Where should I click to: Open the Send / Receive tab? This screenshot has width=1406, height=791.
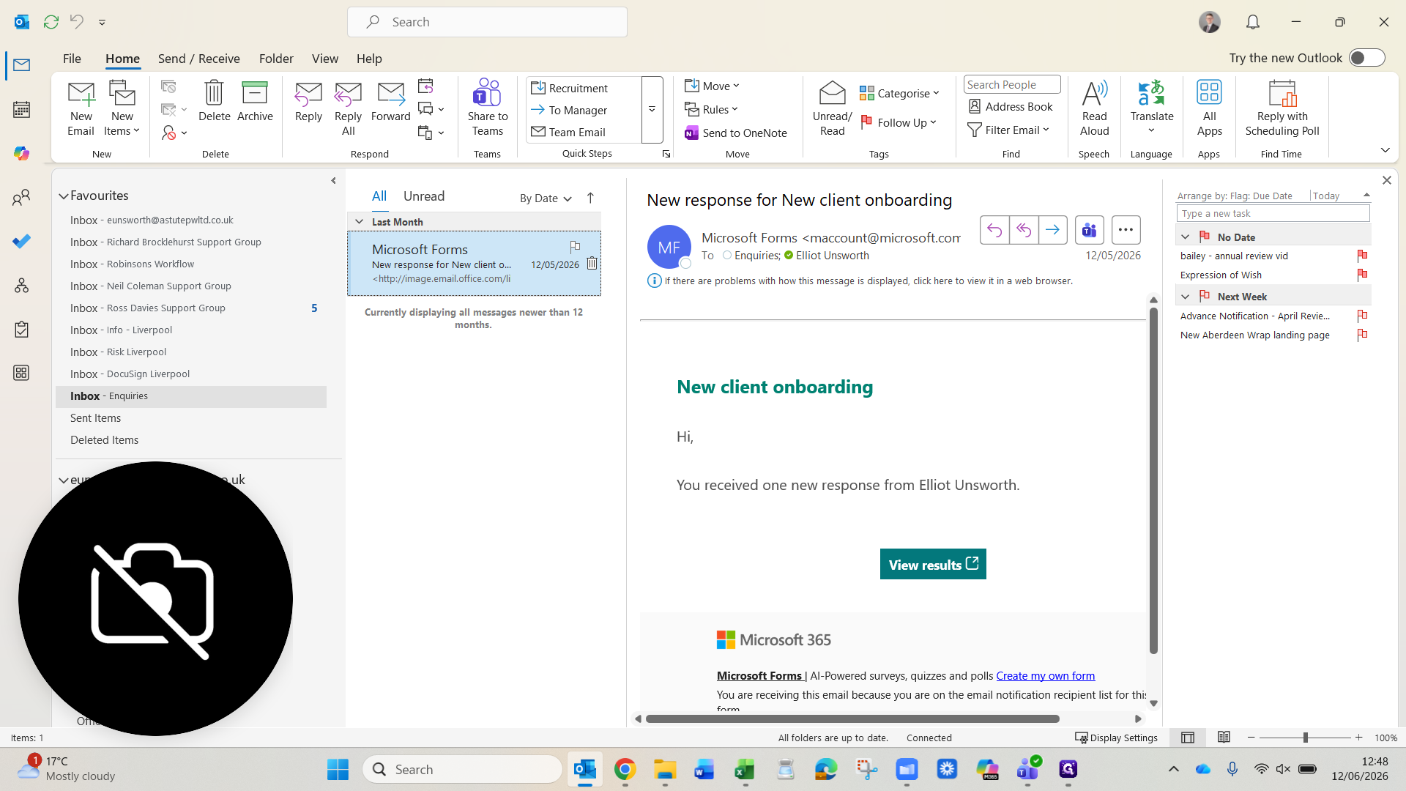[198, 58]
